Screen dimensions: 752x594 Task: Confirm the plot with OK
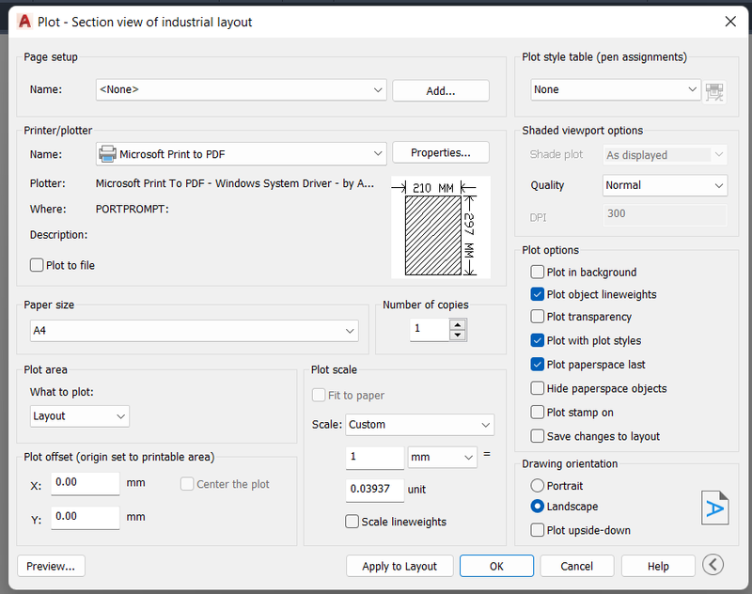point(496,566)
